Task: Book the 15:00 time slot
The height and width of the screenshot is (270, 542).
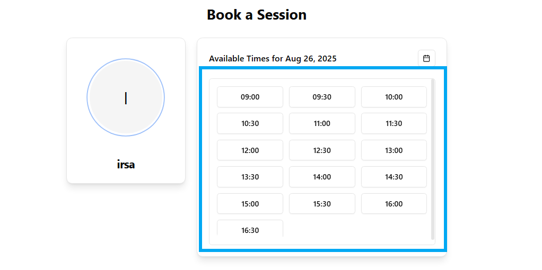Action: tap(250, 204)
